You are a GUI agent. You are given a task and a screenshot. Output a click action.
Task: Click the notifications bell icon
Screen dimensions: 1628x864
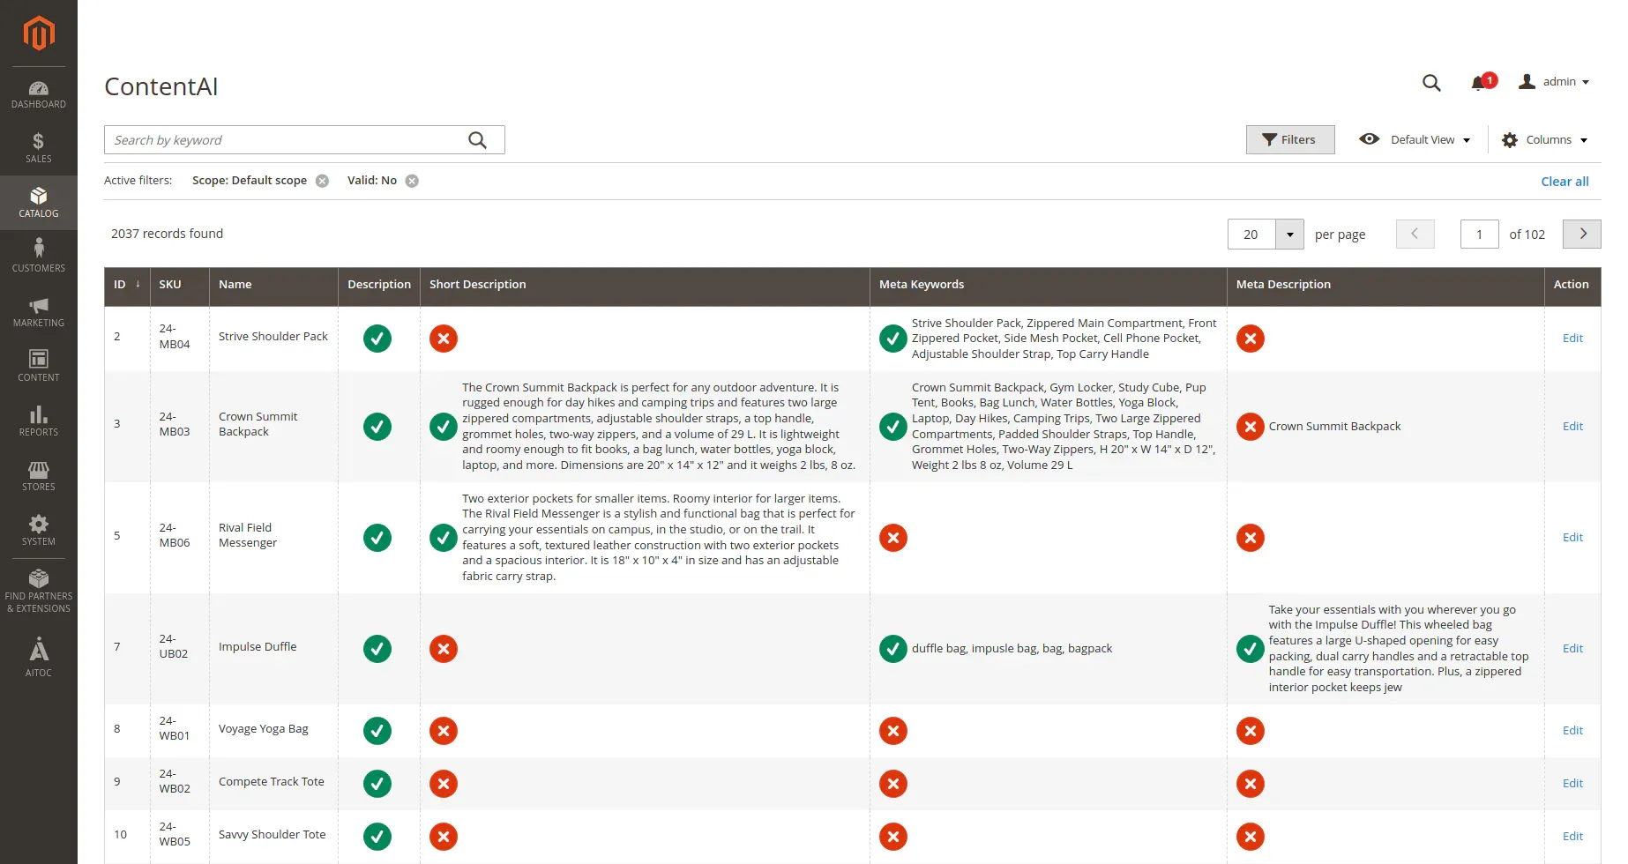coord(1479,83)
